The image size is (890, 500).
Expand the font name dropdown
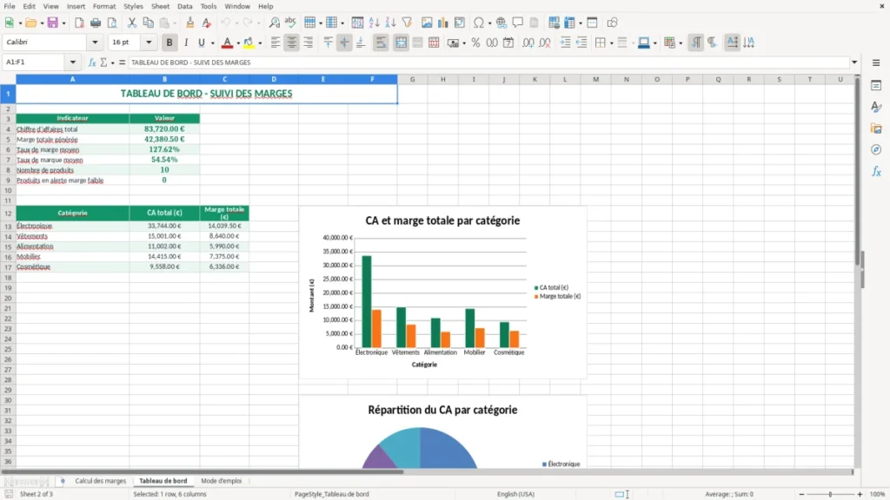point(95,42)
